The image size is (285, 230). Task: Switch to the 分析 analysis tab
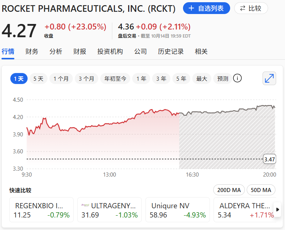(x=56, y=52)
